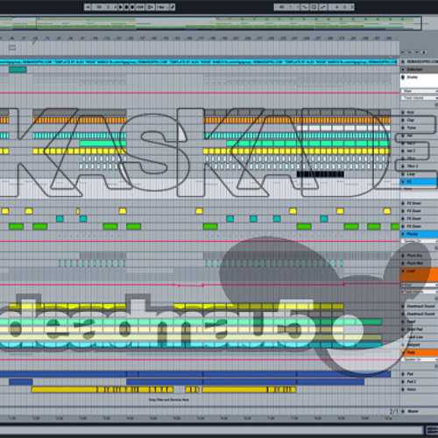This screenshot has height=438, width=438.
Task: Unfold the Clap track
Action: [x=403, y=120]
